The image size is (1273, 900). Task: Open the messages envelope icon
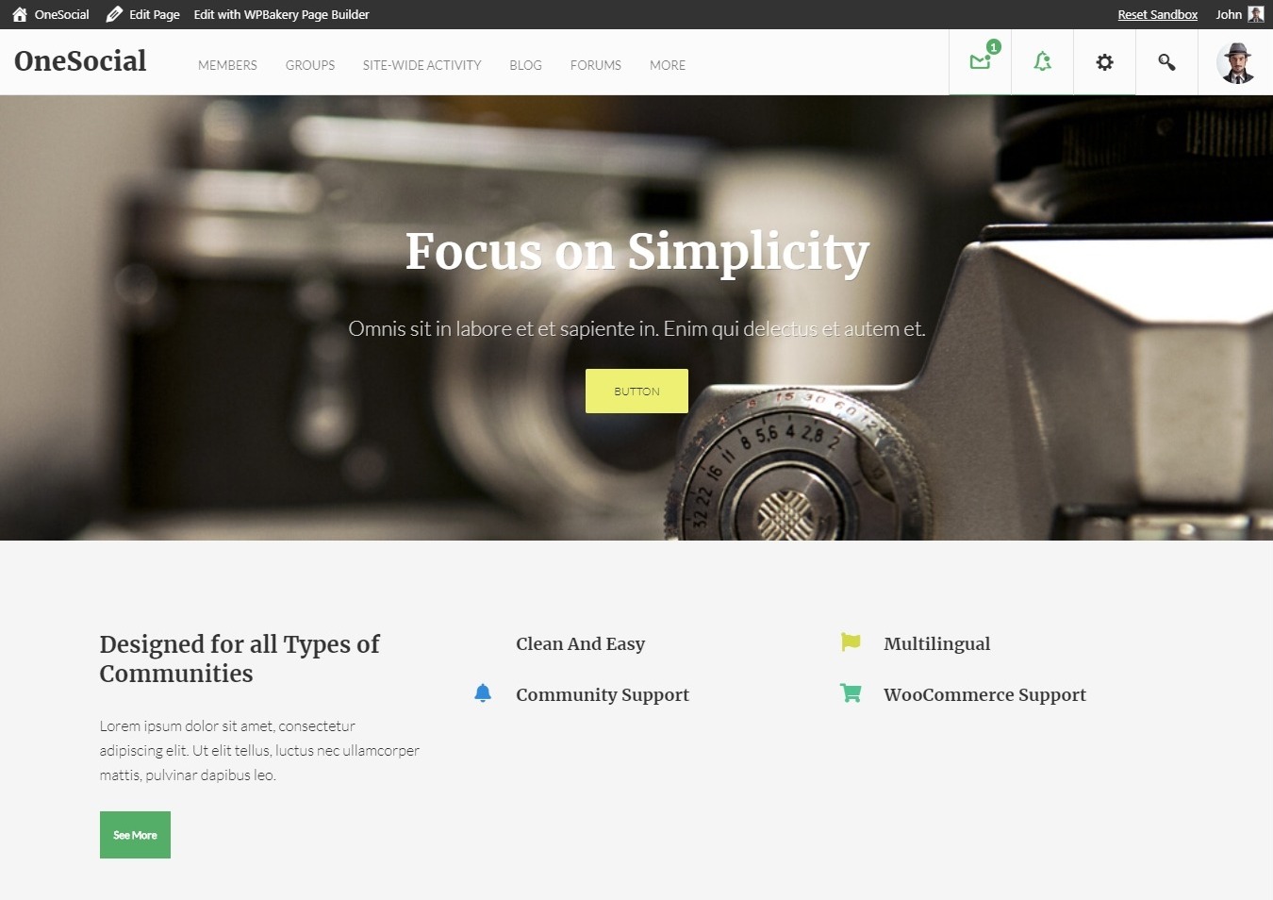[980, 62]
